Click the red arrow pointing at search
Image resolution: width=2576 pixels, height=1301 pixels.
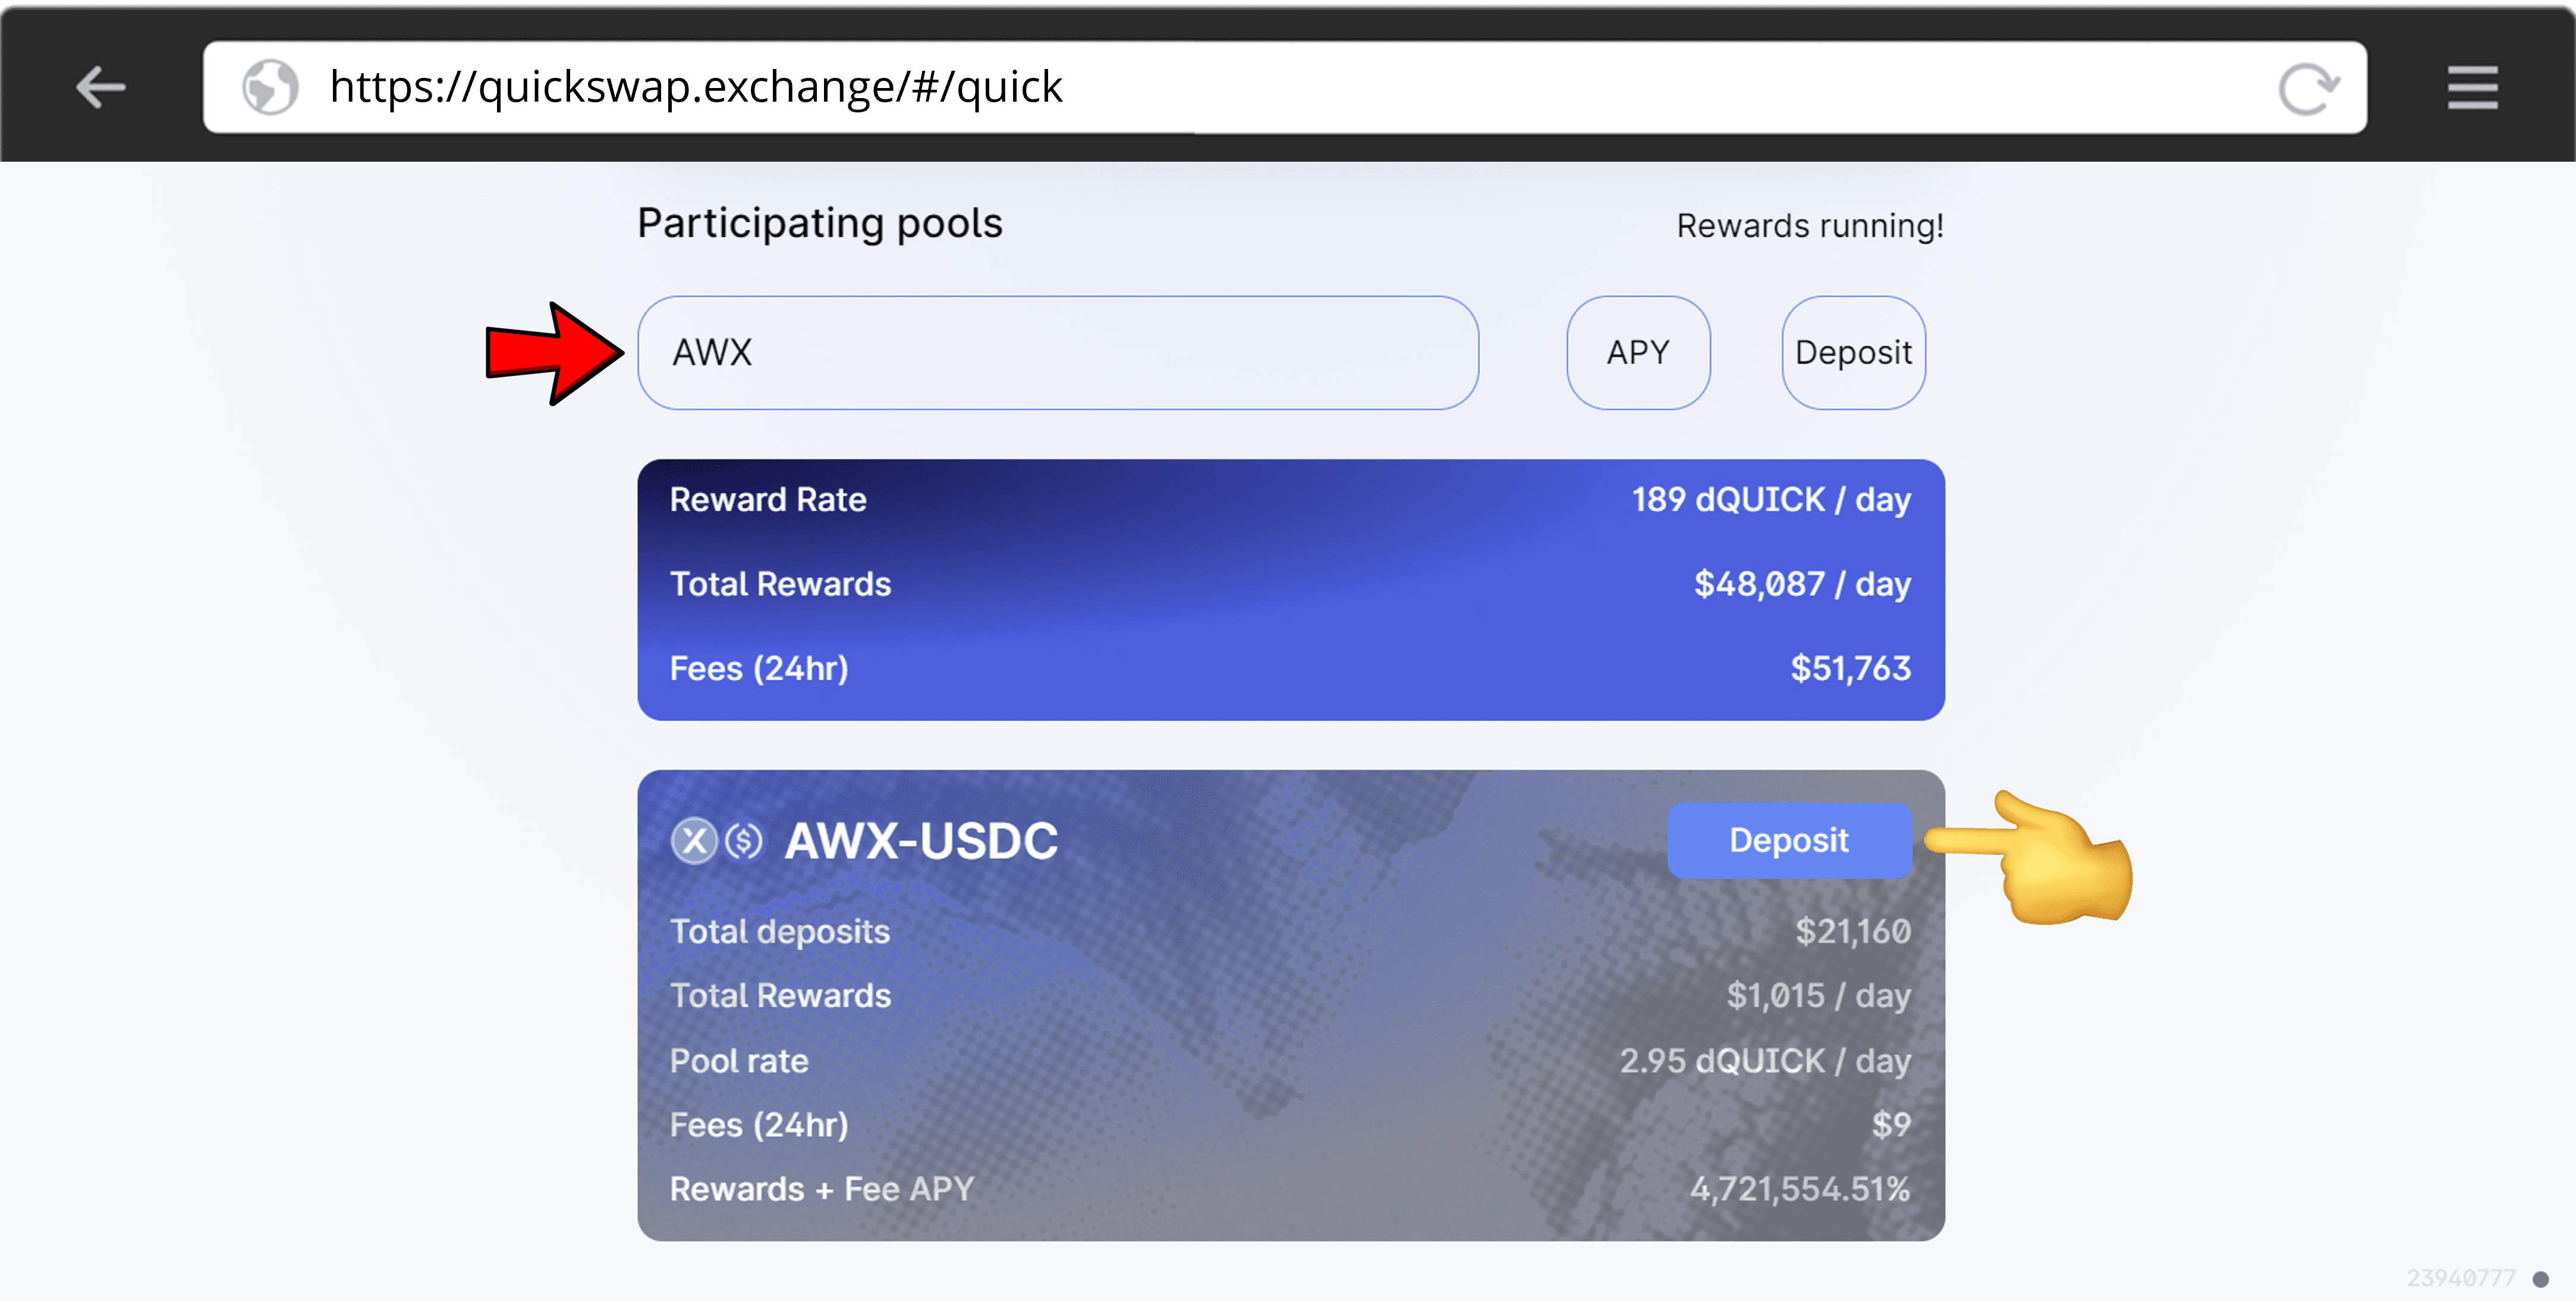[x=554, y=353]
